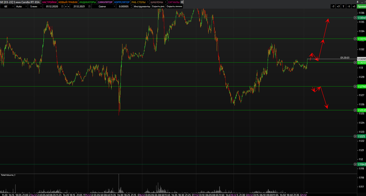Screen dimensions: 366x196
Task: Click the Скрыть линии button
Action: click(174, 6)
